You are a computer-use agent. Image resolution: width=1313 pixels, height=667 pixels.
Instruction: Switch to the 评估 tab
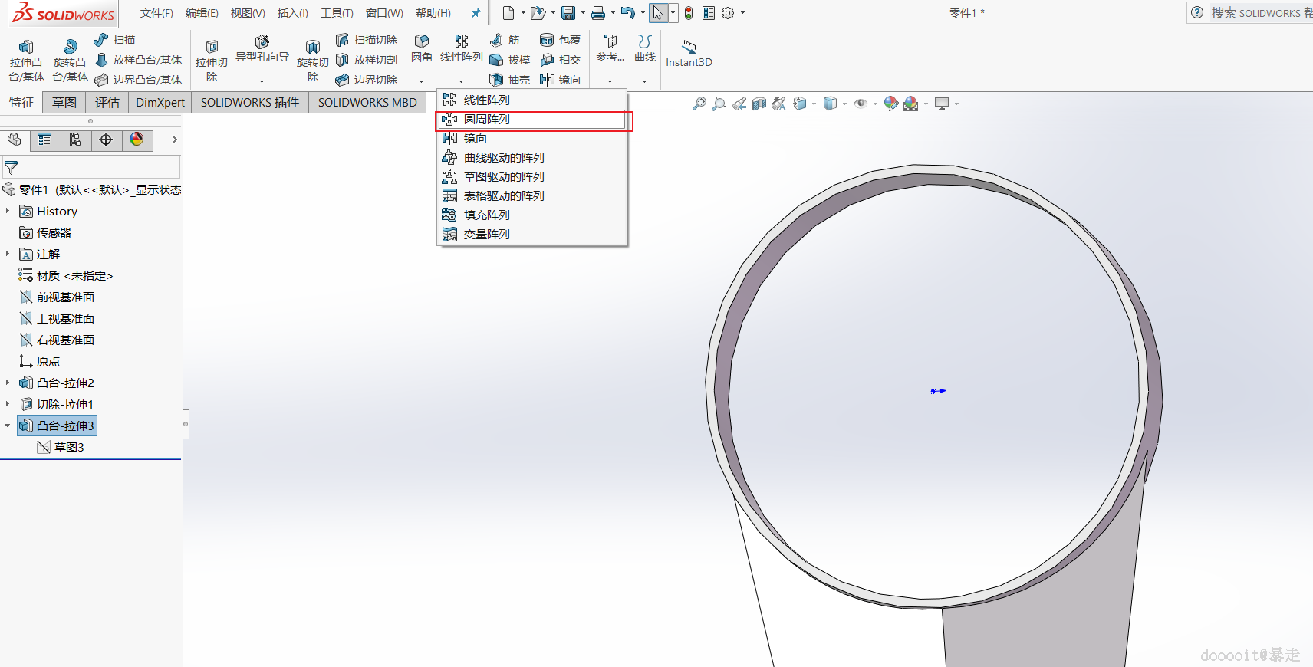[x=107, y=103]
